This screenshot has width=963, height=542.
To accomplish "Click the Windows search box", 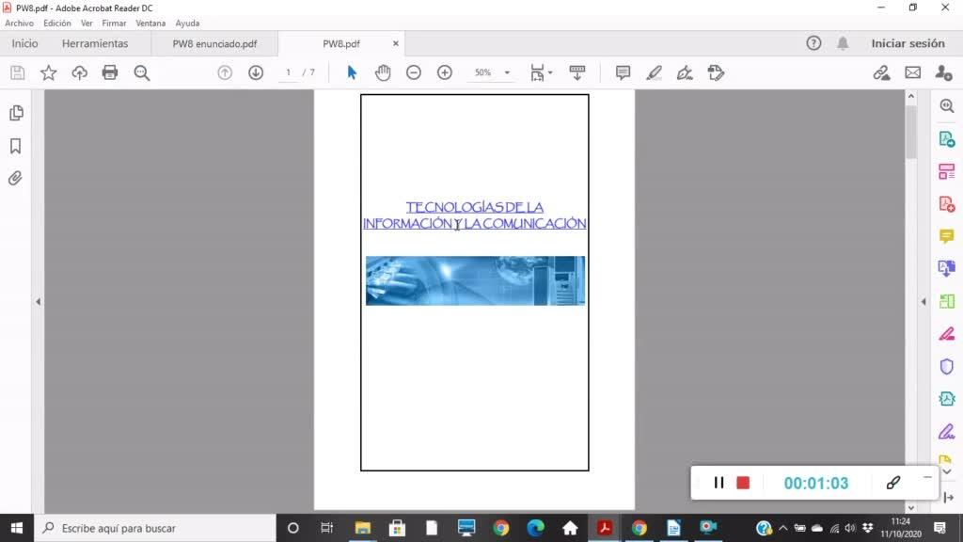I will coord(155,528).
